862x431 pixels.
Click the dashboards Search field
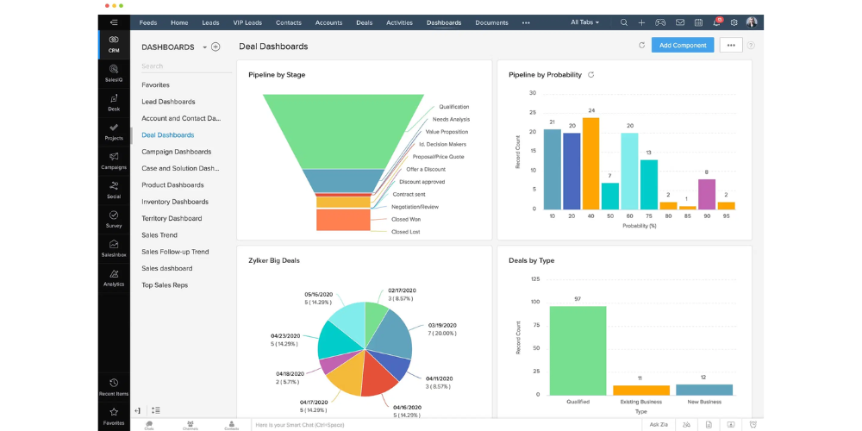click(x=179, y=66)
